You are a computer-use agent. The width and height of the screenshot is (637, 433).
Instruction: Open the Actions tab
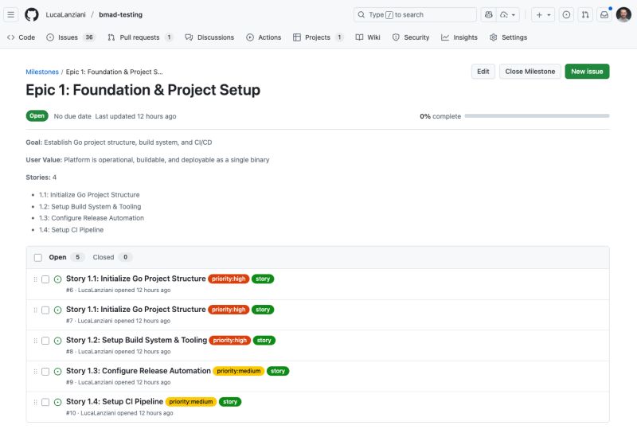[264, 37]
